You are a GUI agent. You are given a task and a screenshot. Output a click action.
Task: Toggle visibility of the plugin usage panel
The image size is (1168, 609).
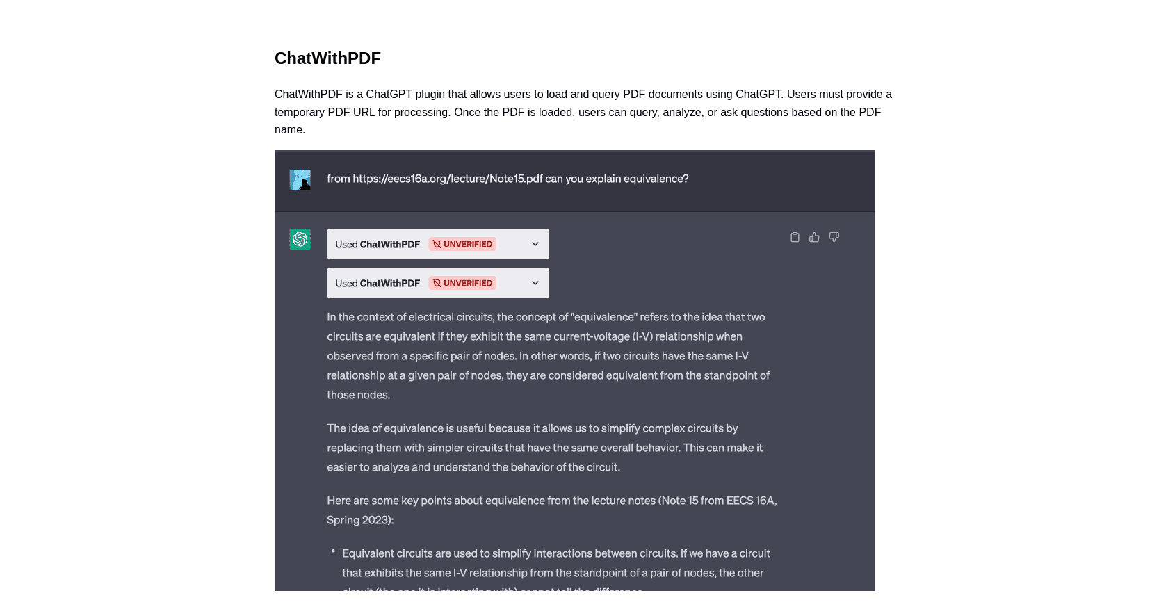tap(535, 243)
